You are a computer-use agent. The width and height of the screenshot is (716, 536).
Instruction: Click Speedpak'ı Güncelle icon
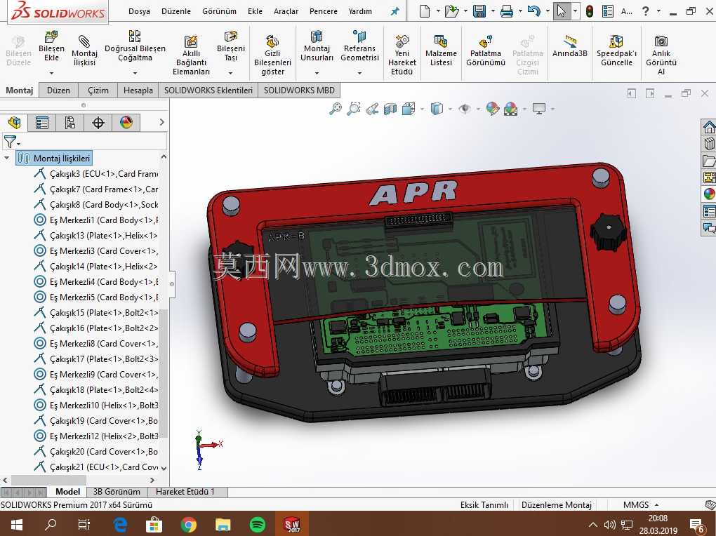coord(616,41)
